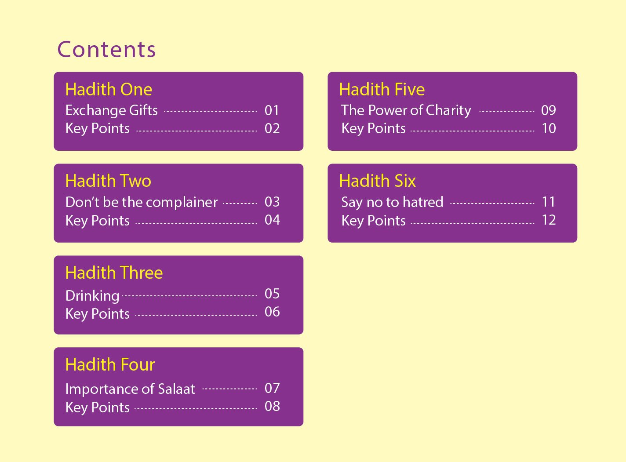The height and width of the screenshot is (462, 626).
Task: Click page number 01 entry
Action: (x=272, y=110)
